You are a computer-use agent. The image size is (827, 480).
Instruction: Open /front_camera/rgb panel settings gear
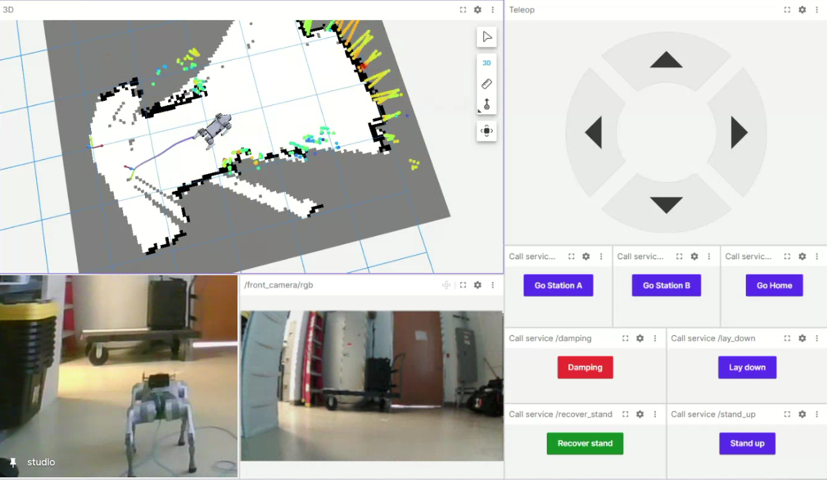[478, 285]
